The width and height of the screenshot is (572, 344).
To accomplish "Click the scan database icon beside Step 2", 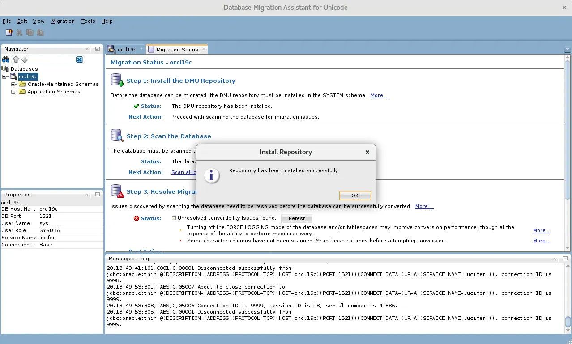I will pos(116,136).
